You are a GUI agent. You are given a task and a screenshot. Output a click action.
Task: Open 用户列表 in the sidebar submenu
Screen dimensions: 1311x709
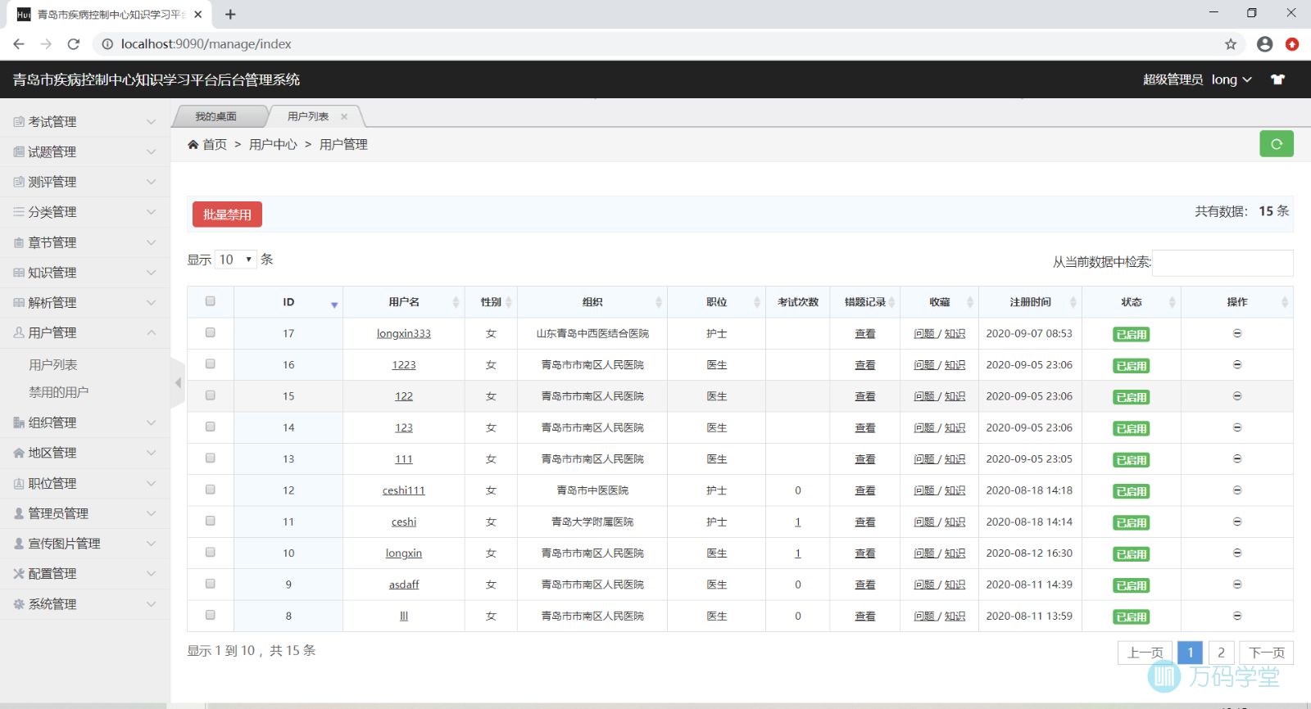(53, 364)
